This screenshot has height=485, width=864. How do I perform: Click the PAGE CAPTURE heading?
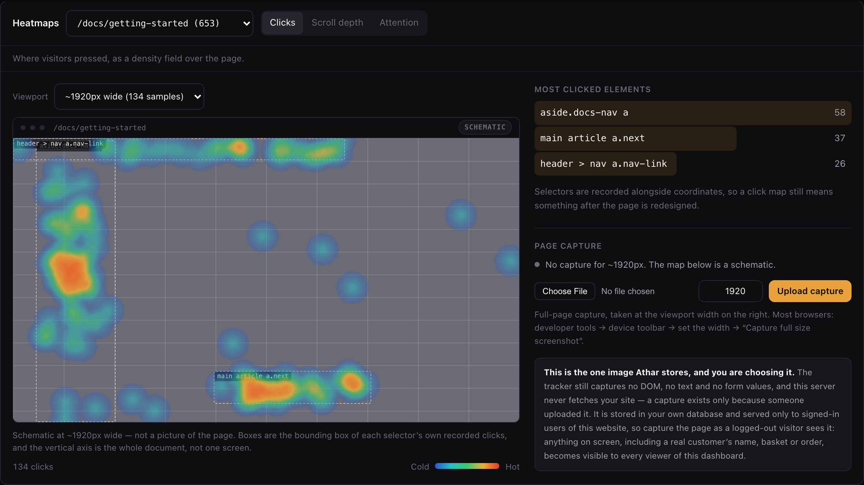click(568, 246)
